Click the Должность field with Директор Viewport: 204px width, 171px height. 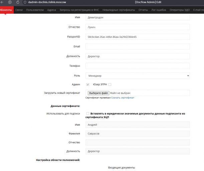click(x=138, y=56)
